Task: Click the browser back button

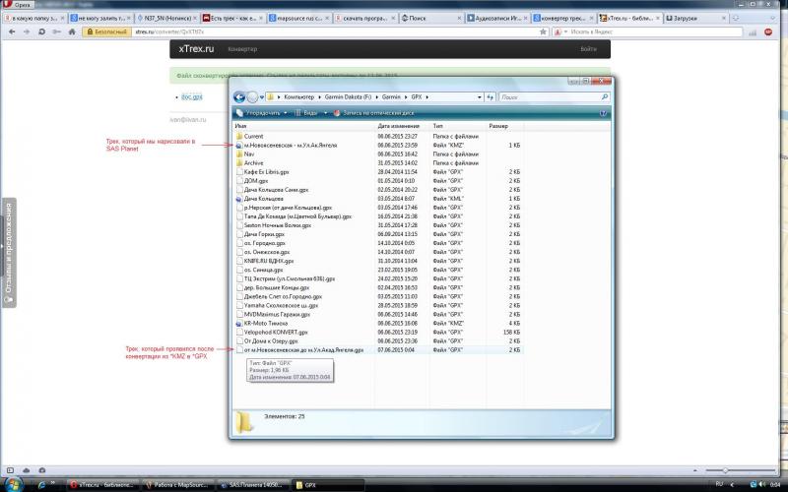Action: pos(9,31)
